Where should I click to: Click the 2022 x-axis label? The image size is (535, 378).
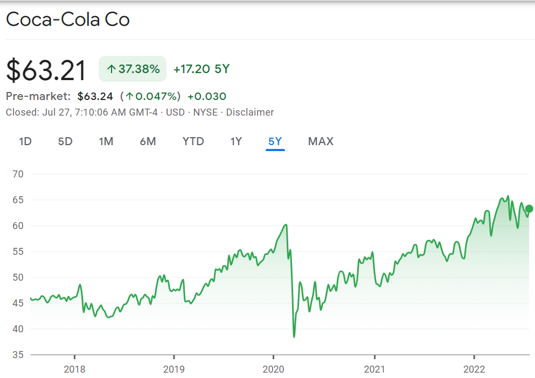(474, 369)
